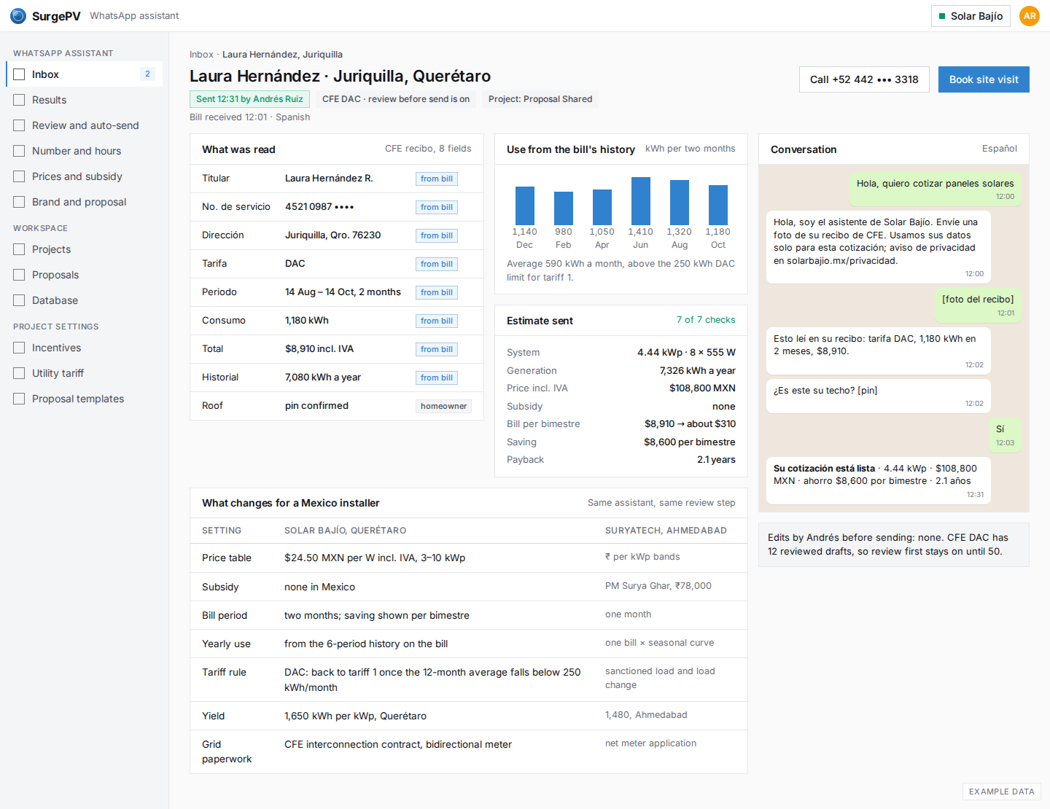This screenshot has height=809, width=1050.
Task: Tick the Number and hours checkbox
Action: click(x=19, y=151)
